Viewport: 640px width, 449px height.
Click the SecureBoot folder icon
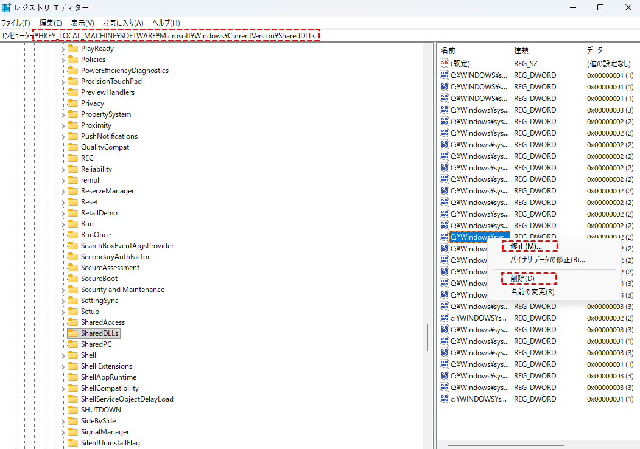pos(73,279)
